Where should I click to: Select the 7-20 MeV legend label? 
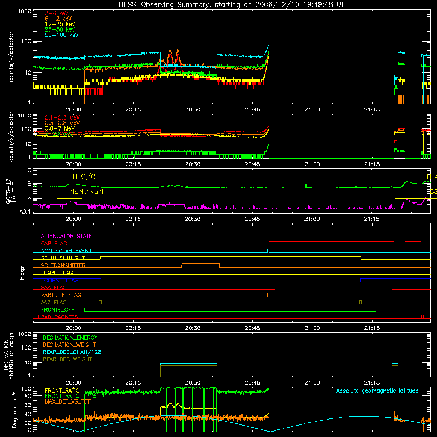click(59, 134)
